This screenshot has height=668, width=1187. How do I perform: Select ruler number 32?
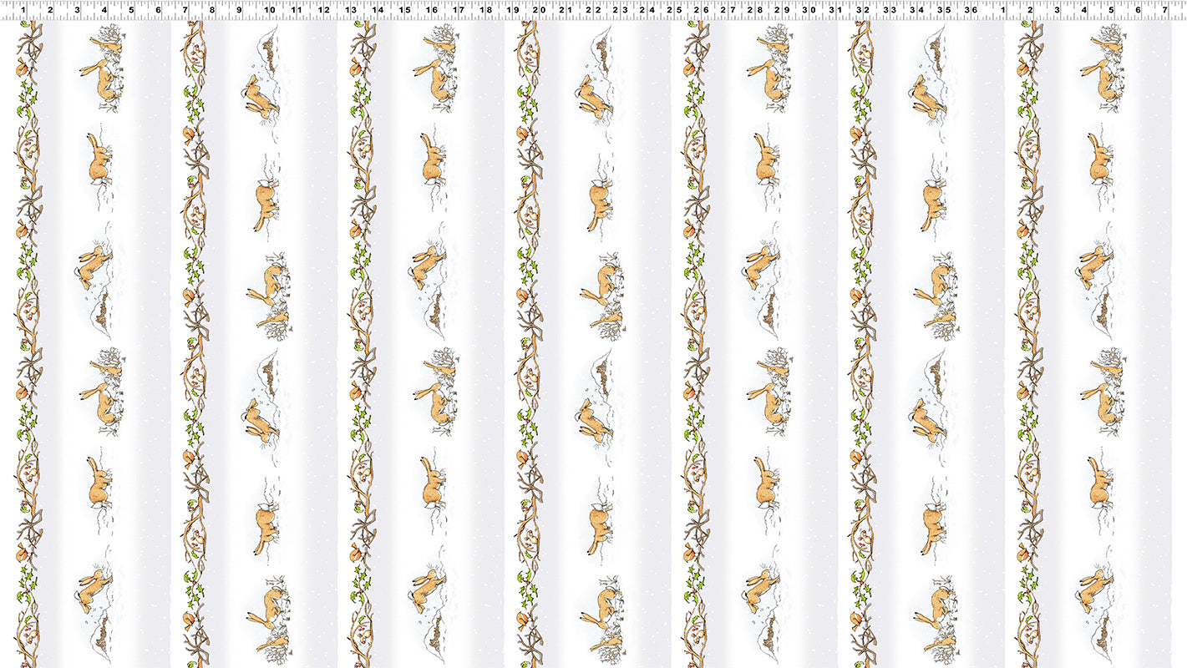862,11
